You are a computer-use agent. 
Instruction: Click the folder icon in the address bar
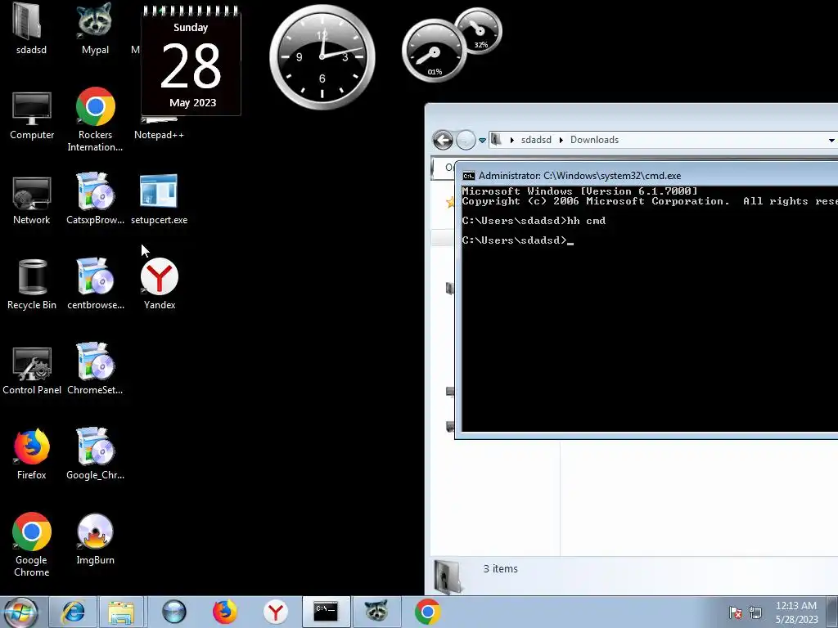(496, 140)
